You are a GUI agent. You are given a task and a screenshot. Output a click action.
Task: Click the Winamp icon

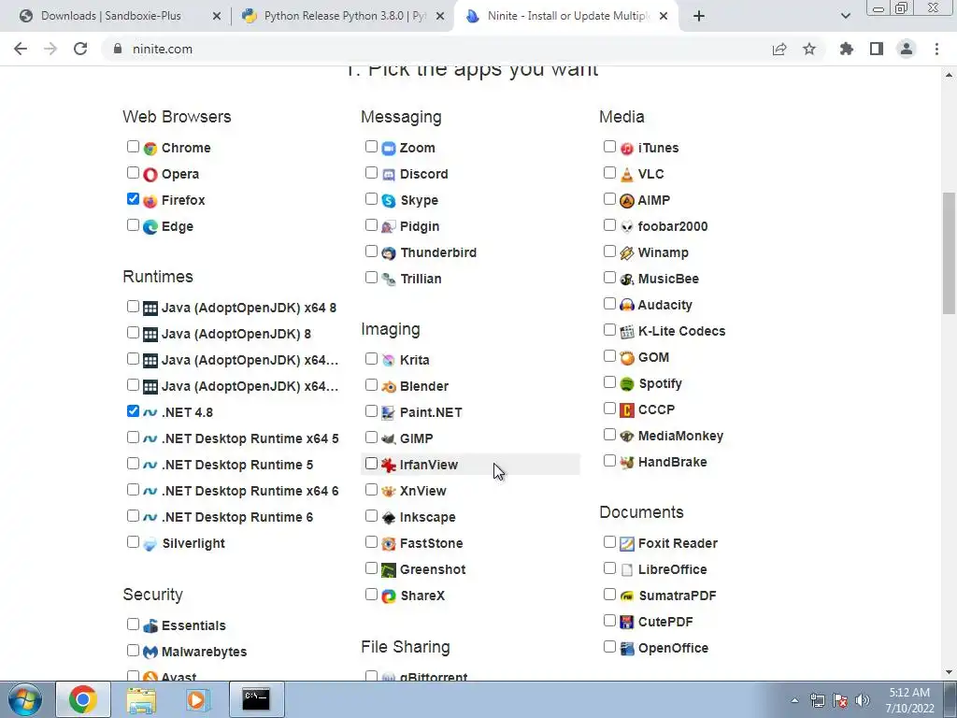point(627,253)
